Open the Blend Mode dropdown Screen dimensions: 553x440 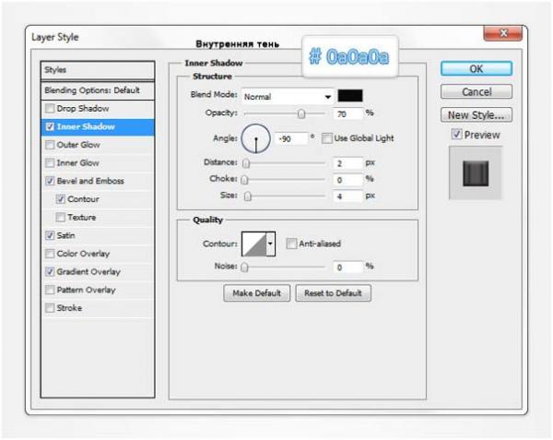tap(288, 96)
